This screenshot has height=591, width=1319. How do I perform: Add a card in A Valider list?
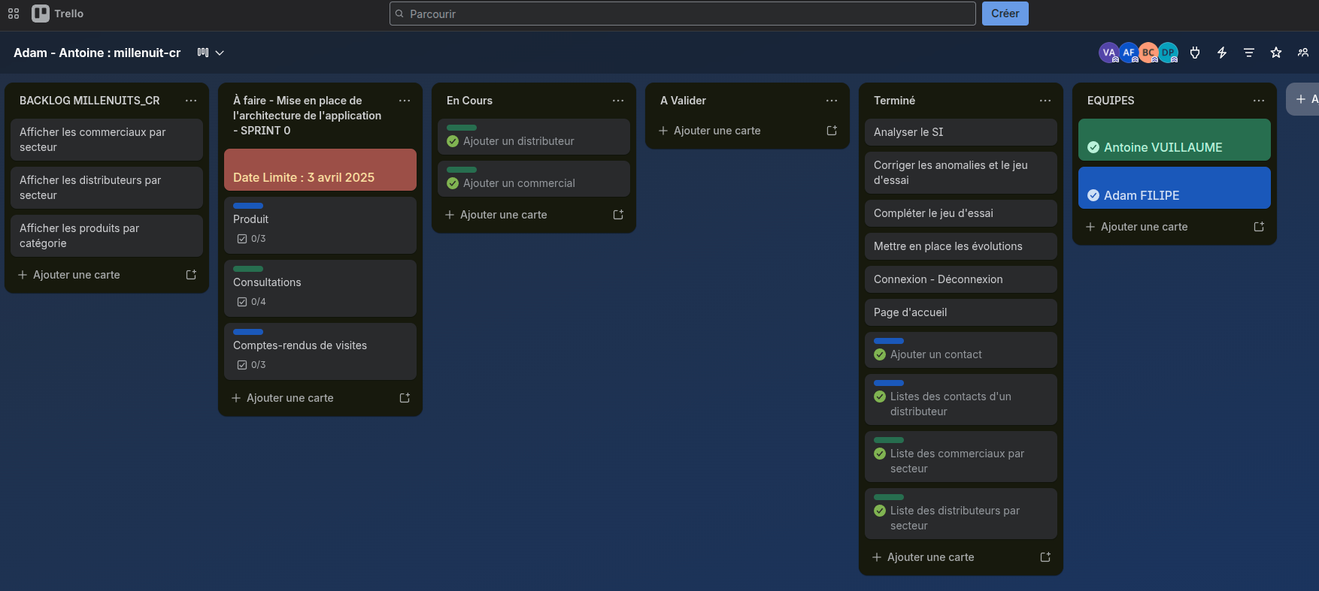(735, 131)
